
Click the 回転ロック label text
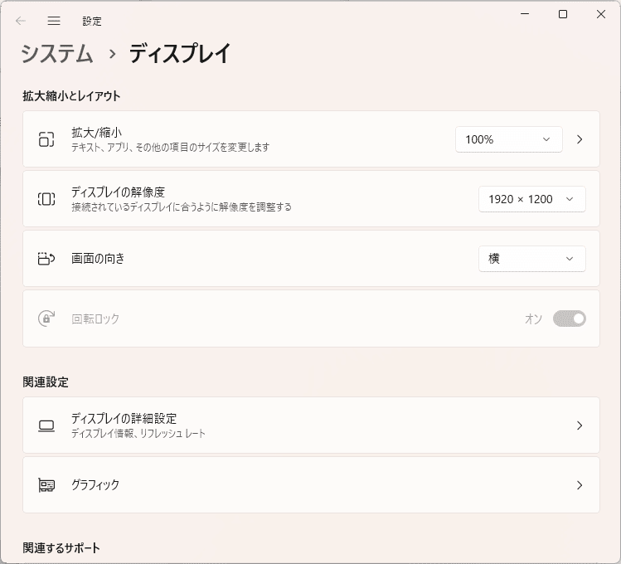[95, 318]
